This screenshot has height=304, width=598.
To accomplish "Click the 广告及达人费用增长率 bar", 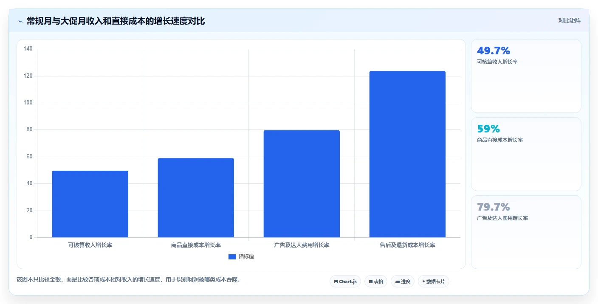I will click(x=302, y=184).
